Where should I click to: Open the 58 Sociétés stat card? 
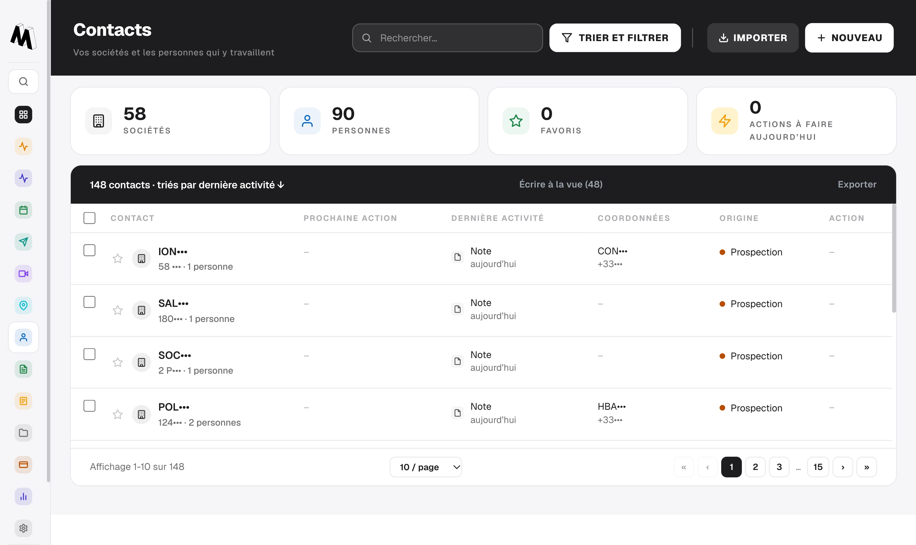[170, 121]
